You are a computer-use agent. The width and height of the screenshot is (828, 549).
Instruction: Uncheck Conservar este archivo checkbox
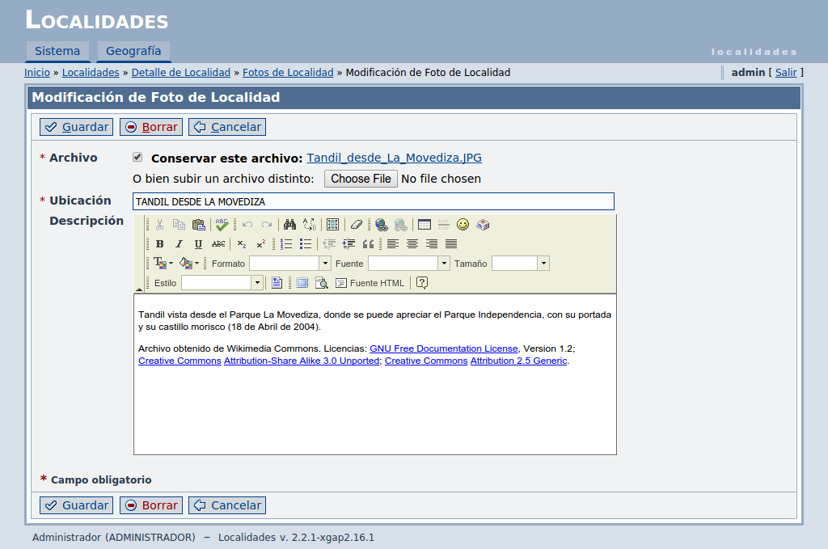point(137,158)
